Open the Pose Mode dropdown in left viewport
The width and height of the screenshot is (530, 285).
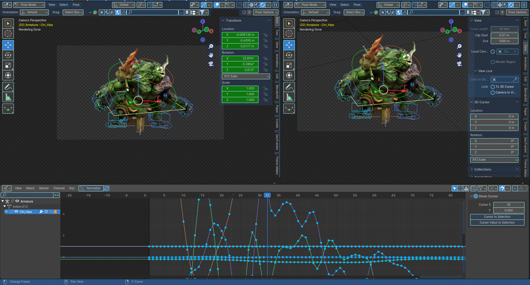[29, 5]
